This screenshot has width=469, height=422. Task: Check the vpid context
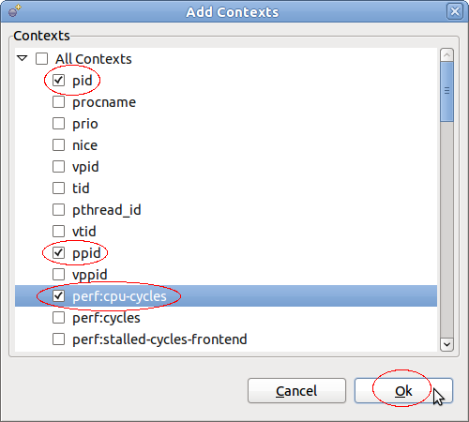point(58,167)
